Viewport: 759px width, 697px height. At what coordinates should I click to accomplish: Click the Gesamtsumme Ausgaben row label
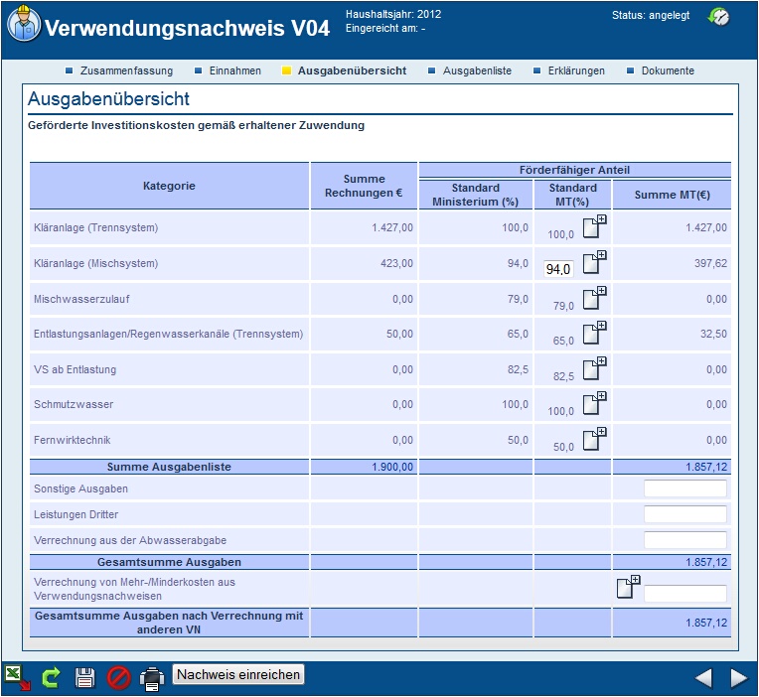pyautogui.click(x=169, y=562)
